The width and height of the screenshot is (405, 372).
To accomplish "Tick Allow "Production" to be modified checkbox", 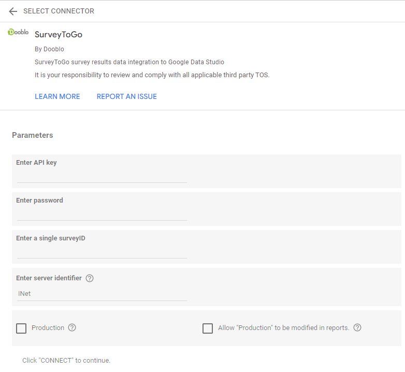I will click(208, 328).
